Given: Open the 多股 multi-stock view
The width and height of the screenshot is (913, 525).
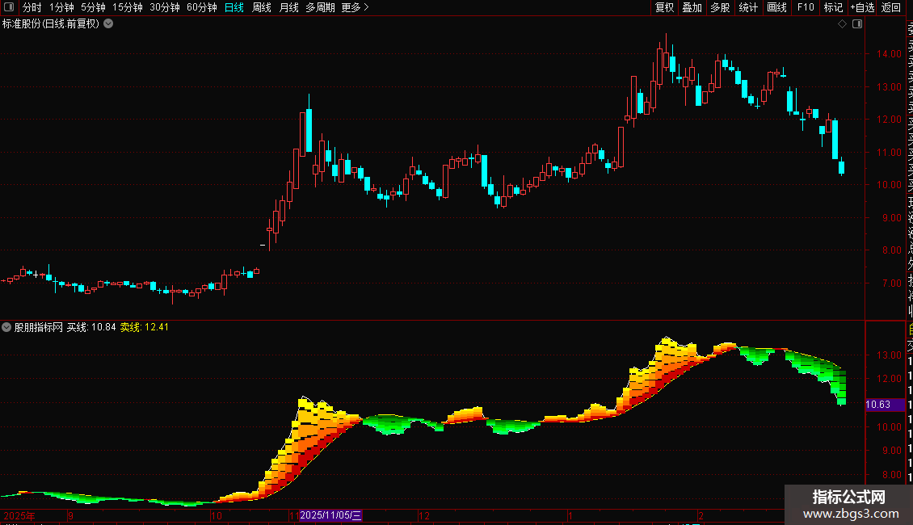Looking at the screenshot, I should pos(720,7).
